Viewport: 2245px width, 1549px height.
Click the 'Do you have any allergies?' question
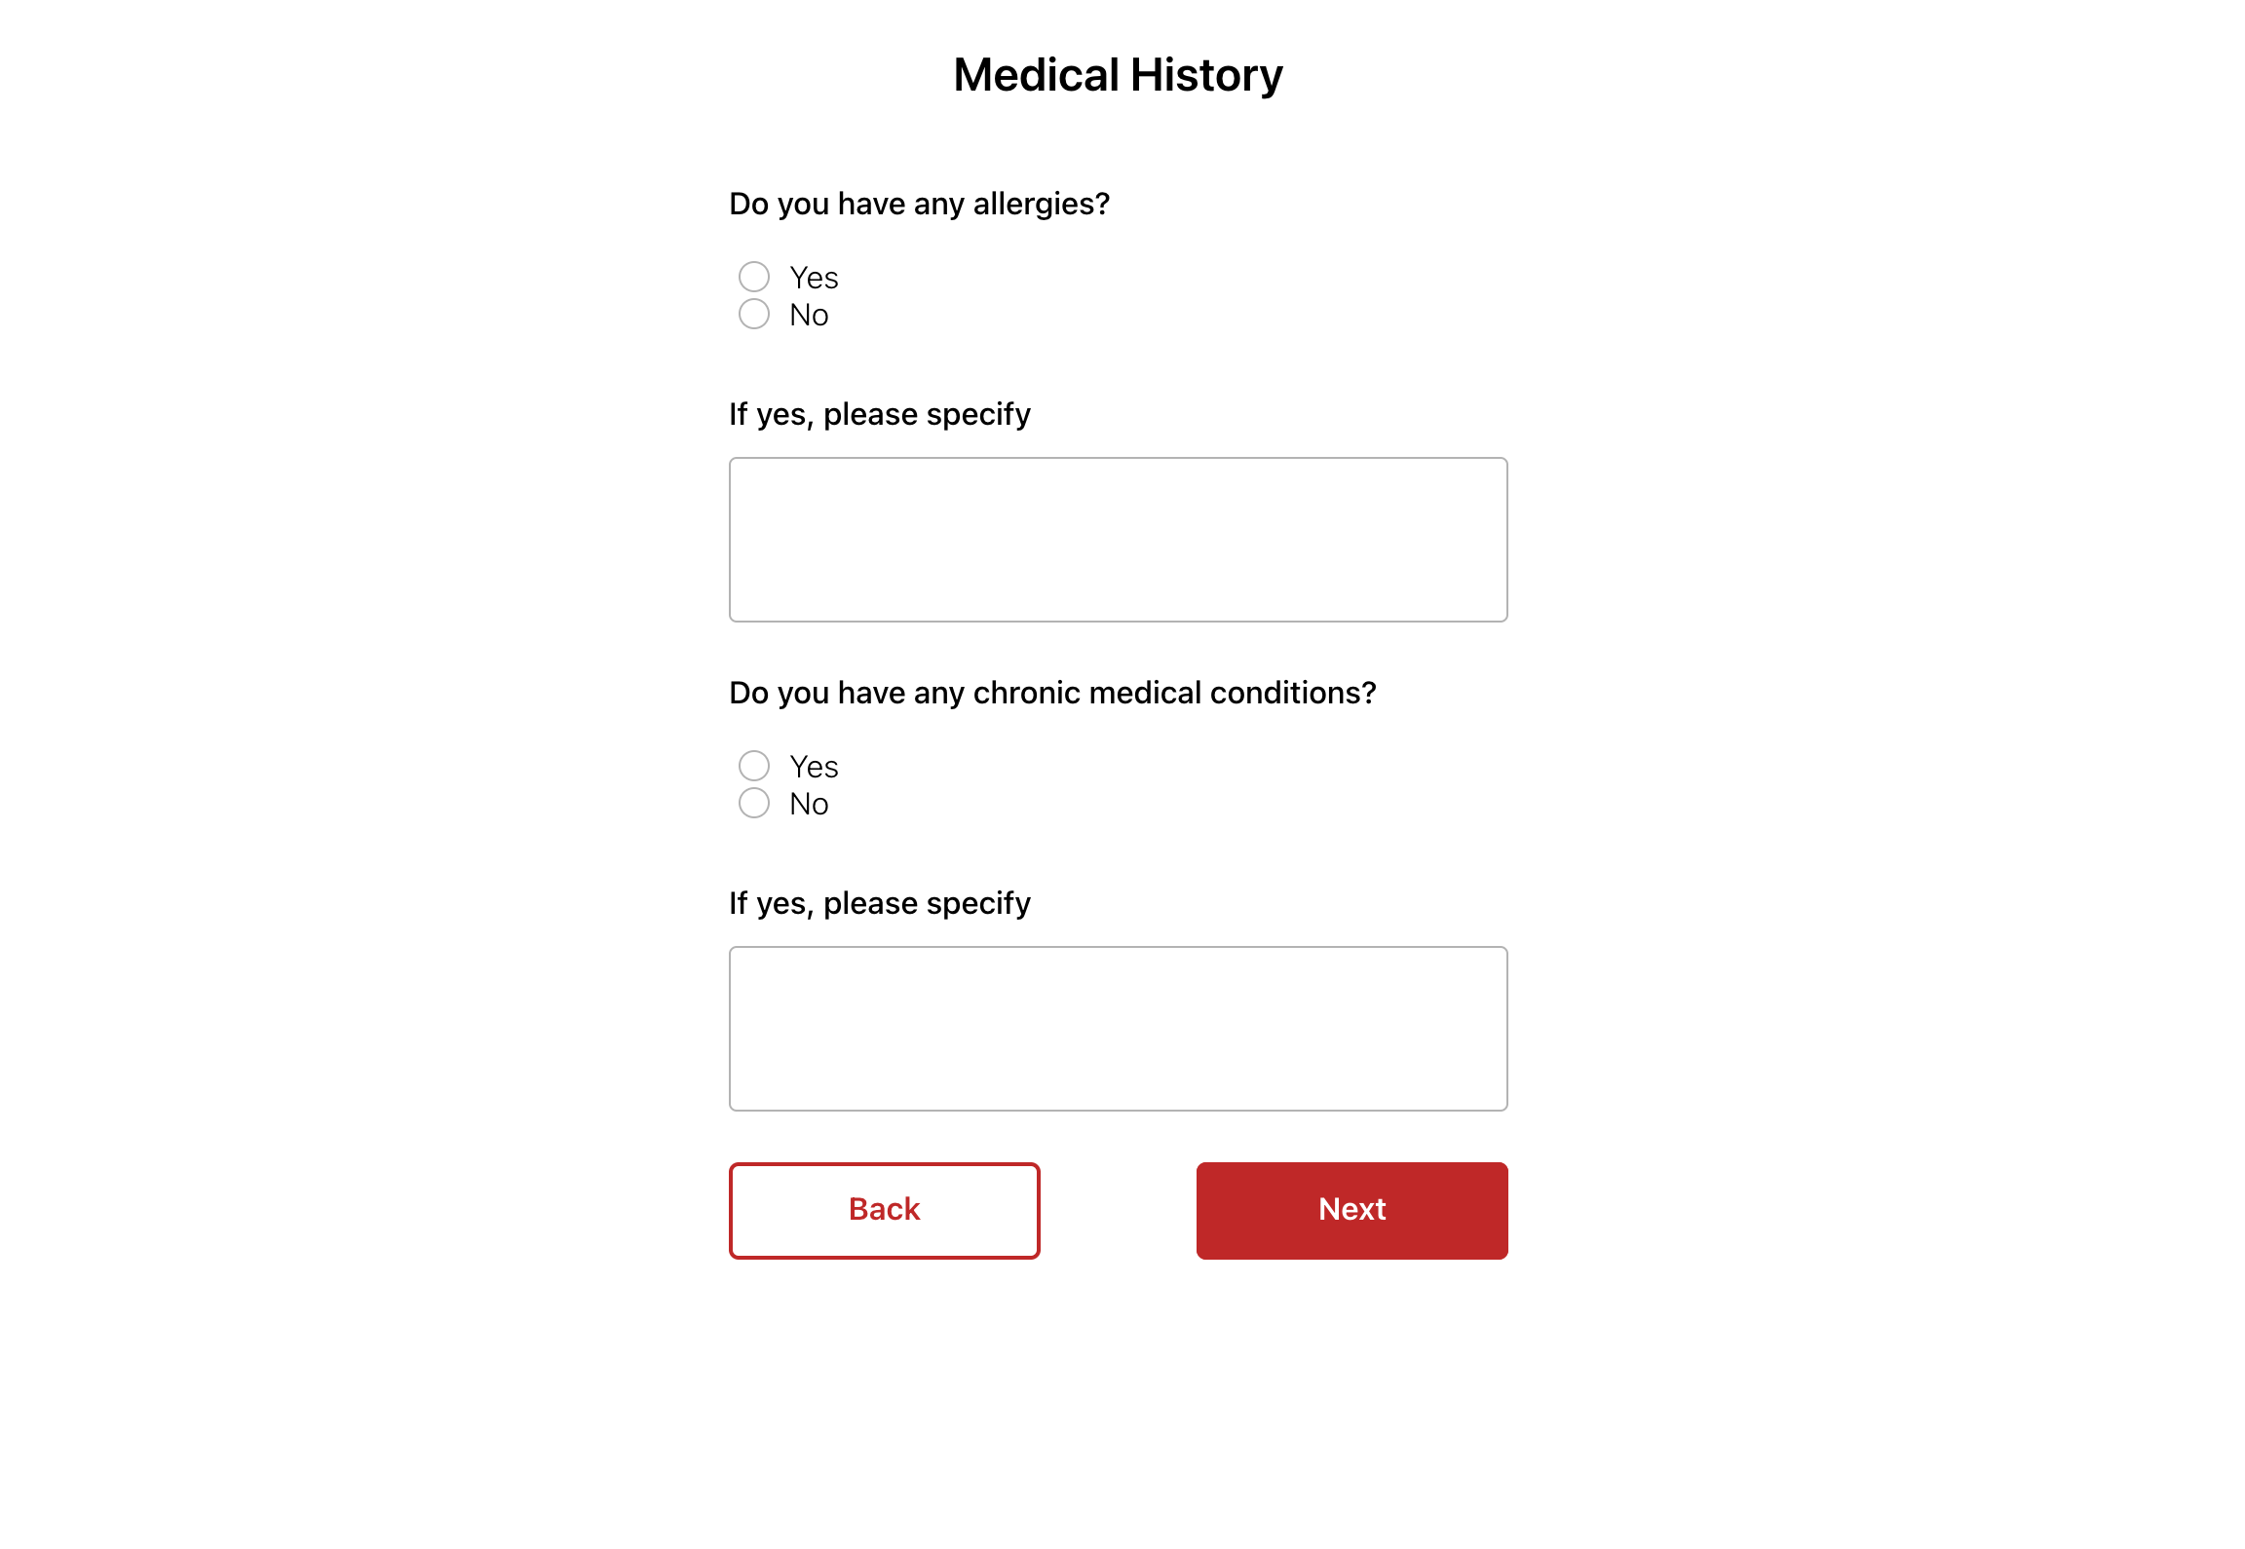click(919, 204)
